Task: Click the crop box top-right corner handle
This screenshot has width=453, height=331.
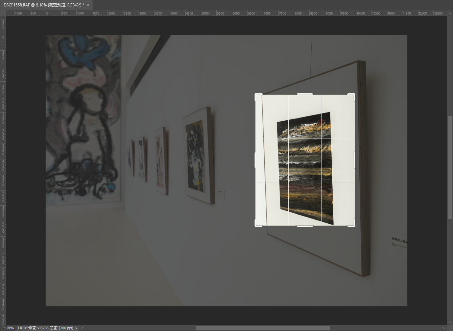Action: pos(353,96)
